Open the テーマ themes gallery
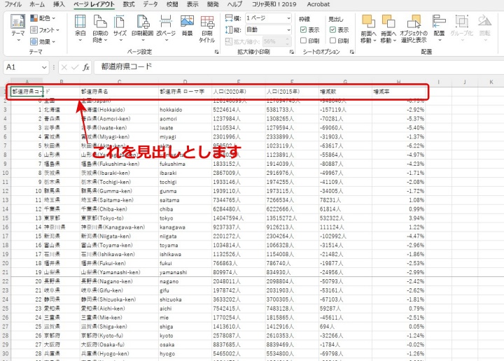The width and height of the screenshot is (504, 361). coord(17,28)
